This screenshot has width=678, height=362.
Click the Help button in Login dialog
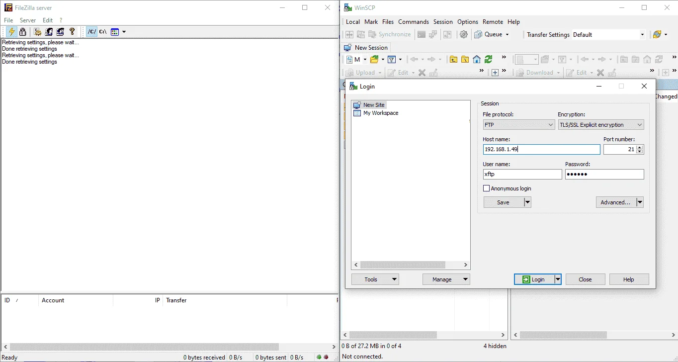pyautogui.click(x=629, y=279)
